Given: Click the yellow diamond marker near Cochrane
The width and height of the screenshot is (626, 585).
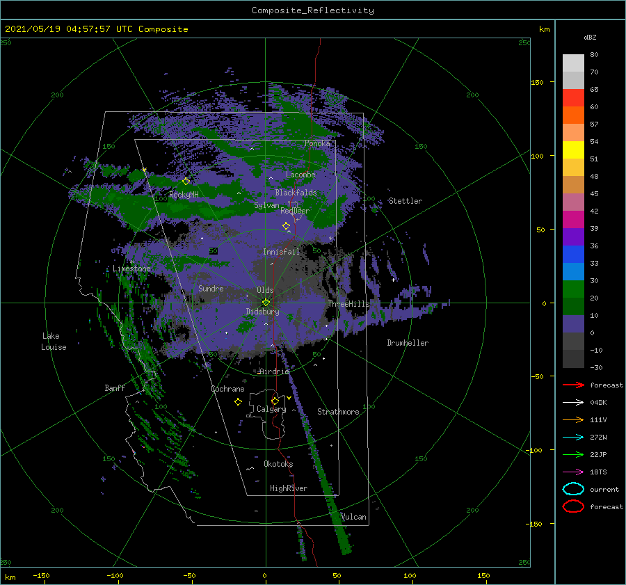Looking at the screenshot, I should 238,402.
